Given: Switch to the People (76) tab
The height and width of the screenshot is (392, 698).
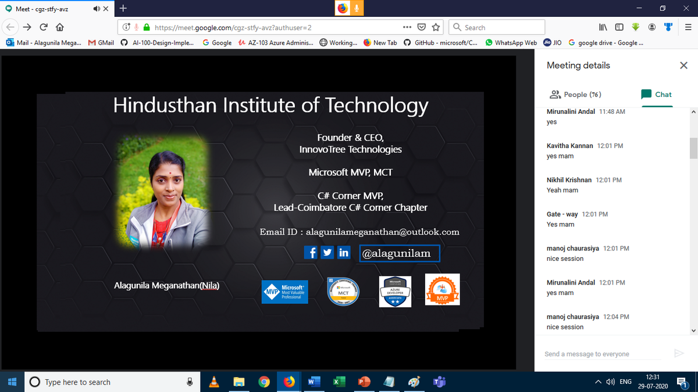Looking at the screenshot, I should (575, 94).
